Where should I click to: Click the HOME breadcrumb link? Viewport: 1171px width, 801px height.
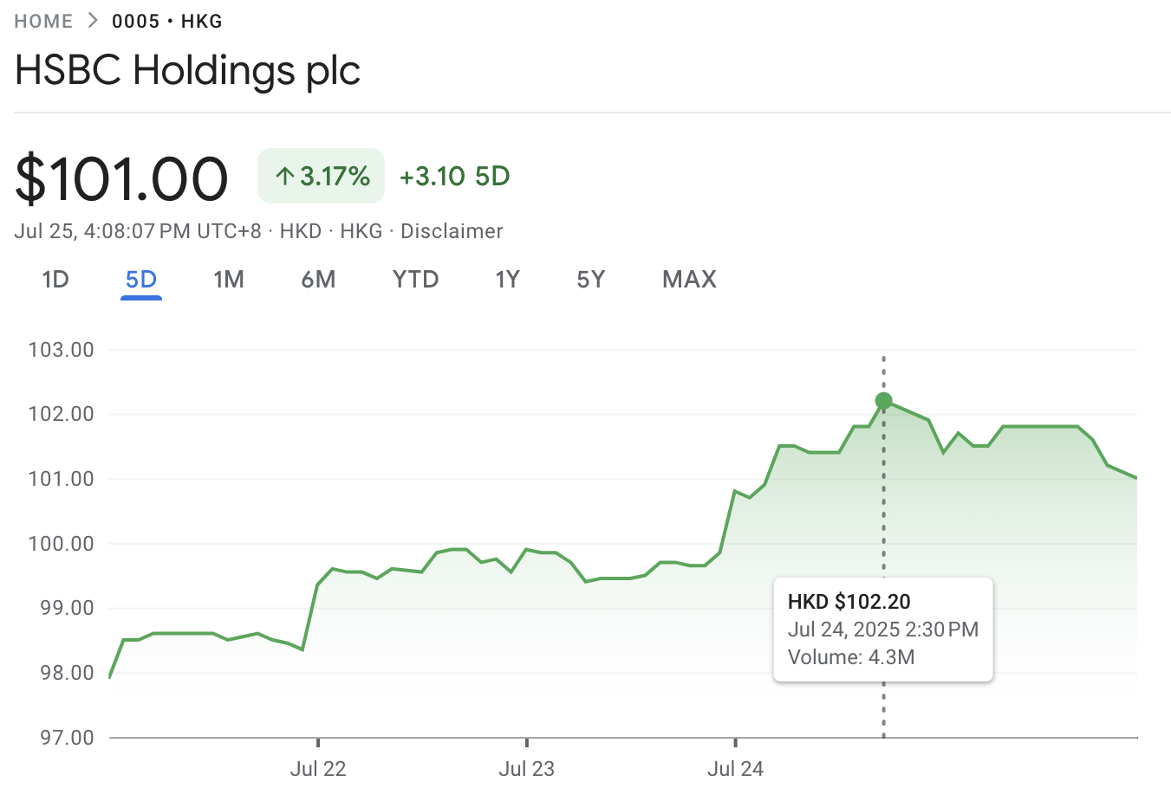click(x=43, y=22)
